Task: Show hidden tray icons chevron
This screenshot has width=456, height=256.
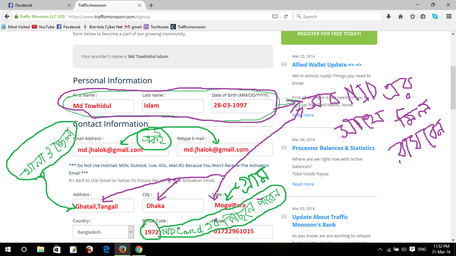Action: point(380,249)
